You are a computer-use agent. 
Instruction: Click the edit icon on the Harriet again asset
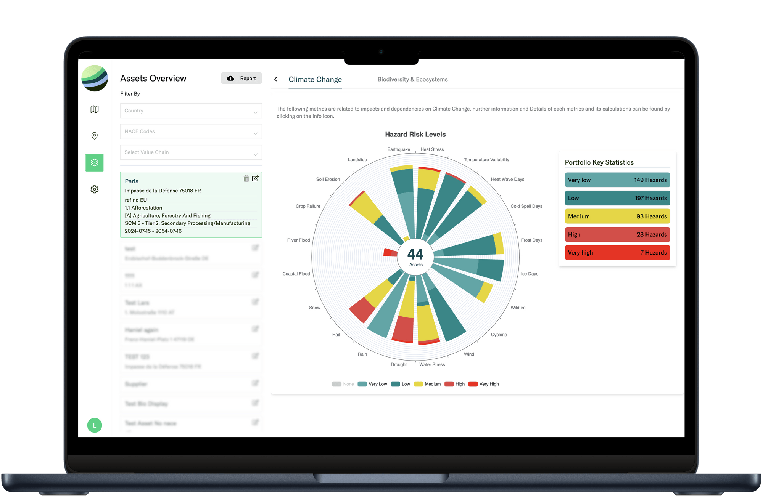pyautogui.click(x=255, y=329)
